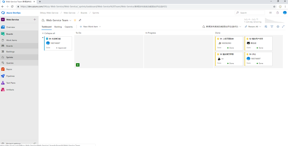Open task card 51
This screenshot has width=288, height=146.
(229, 43)
